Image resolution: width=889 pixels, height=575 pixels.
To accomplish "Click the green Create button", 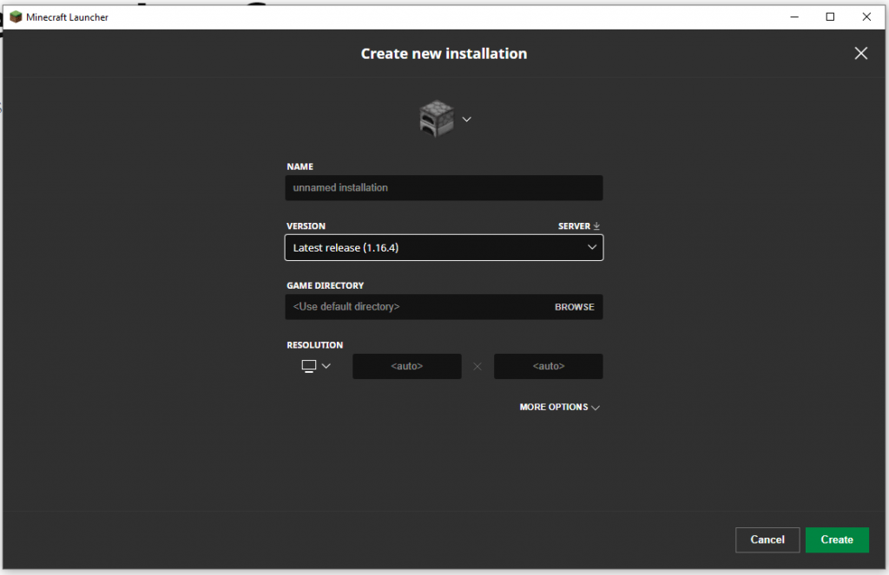I will click(x=837, y=539).
